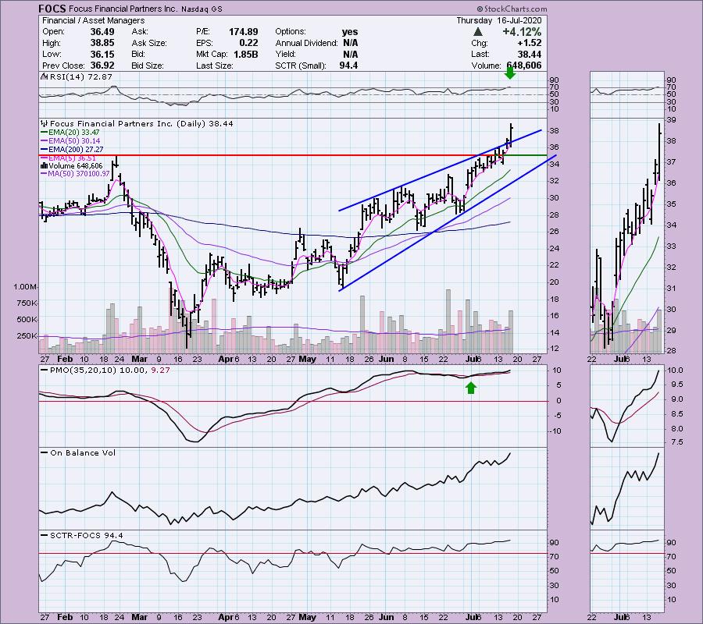Image resolution: width=703 pixels, height=624 pixels.
Task: Click the P/E value 174.89
Action: coord(244,32)
